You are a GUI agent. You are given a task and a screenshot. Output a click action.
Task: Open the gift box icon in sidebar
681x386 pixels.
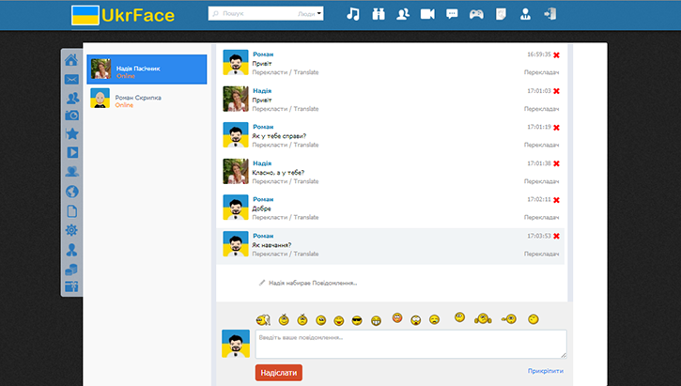[x=71, y=286]
